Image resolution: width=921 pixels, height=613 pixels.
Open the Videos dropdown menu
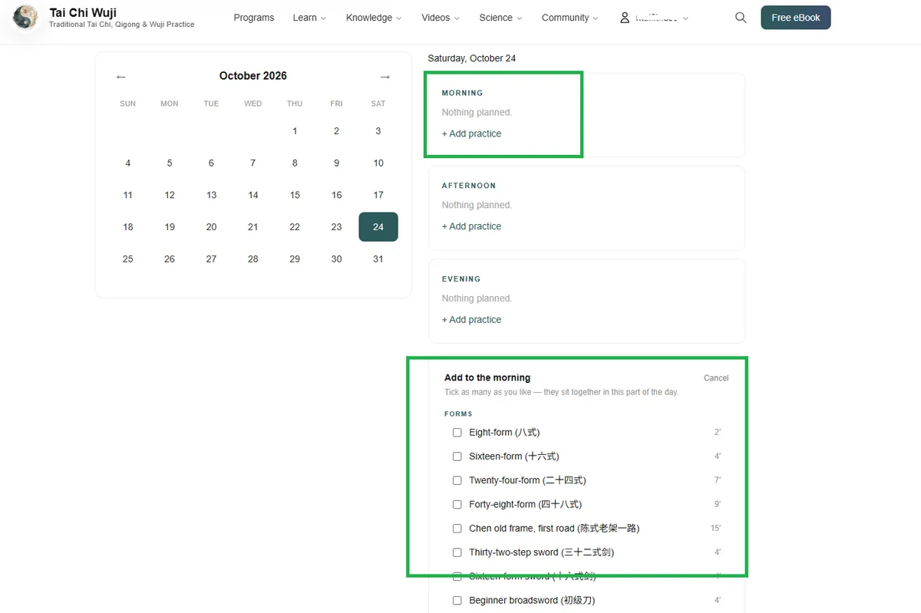(x=441, y=18)
